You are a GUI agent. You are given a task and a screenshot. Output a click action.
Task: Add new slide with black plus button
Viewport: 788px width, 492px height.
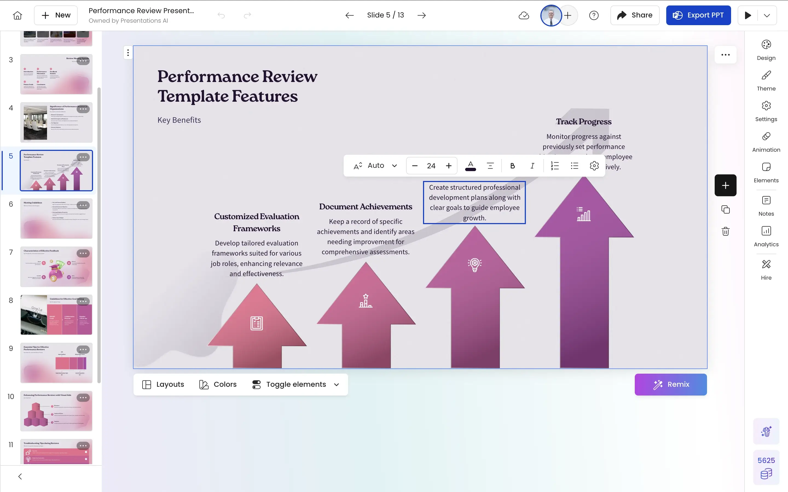click(726, 185)
